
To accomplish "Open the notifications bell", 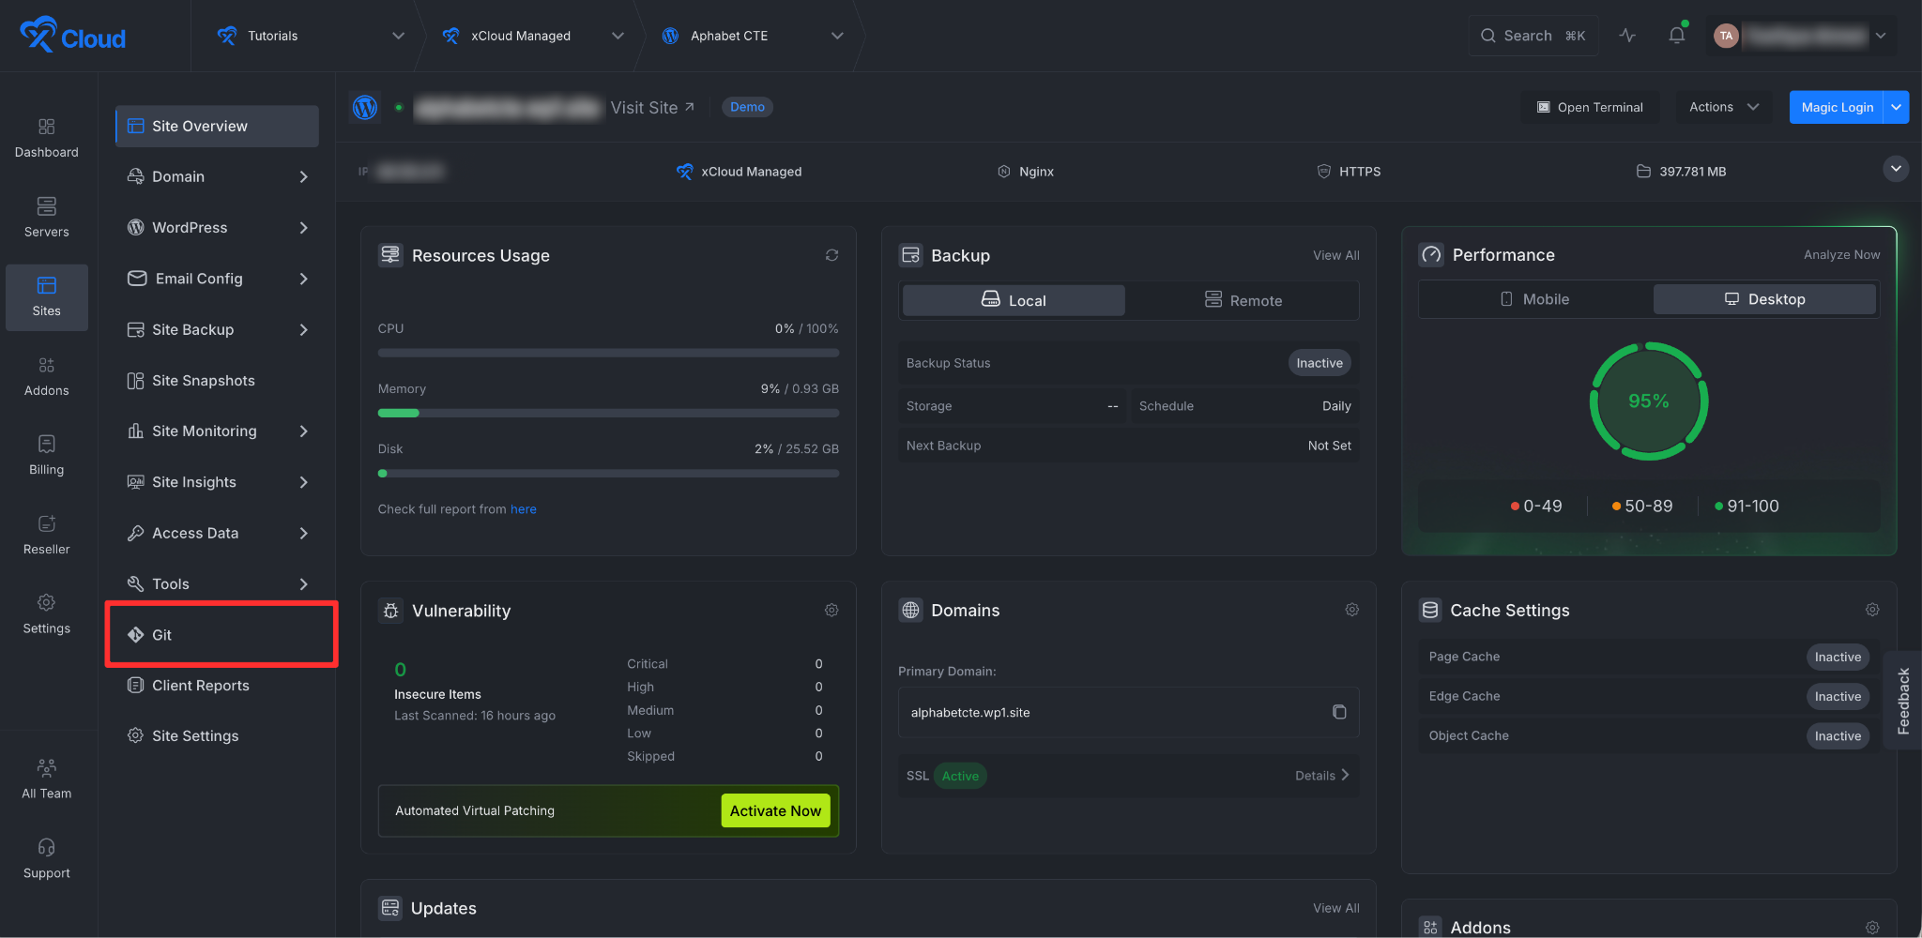I will tap(1677, 36).
